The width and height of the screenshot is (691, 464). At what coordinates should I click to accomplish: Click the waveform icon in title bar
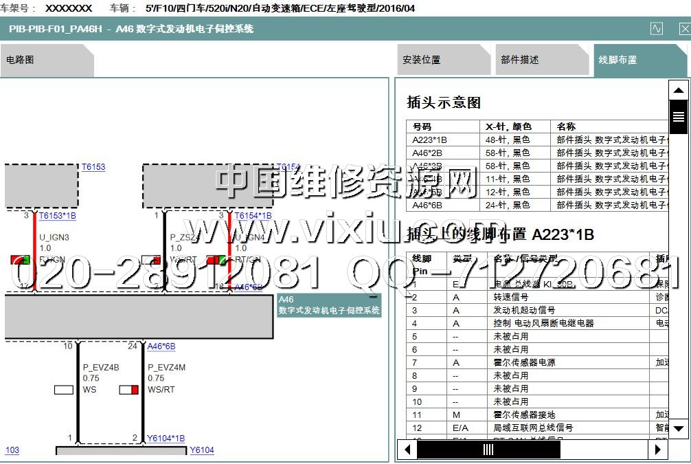point(657,29)
